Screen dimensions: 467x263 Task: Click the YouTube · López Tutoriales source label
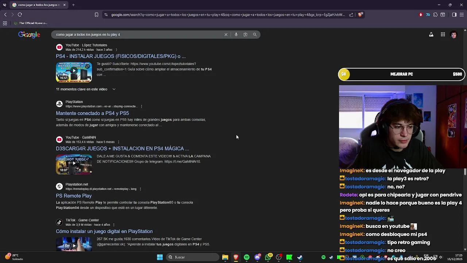[x=86, y=45]
